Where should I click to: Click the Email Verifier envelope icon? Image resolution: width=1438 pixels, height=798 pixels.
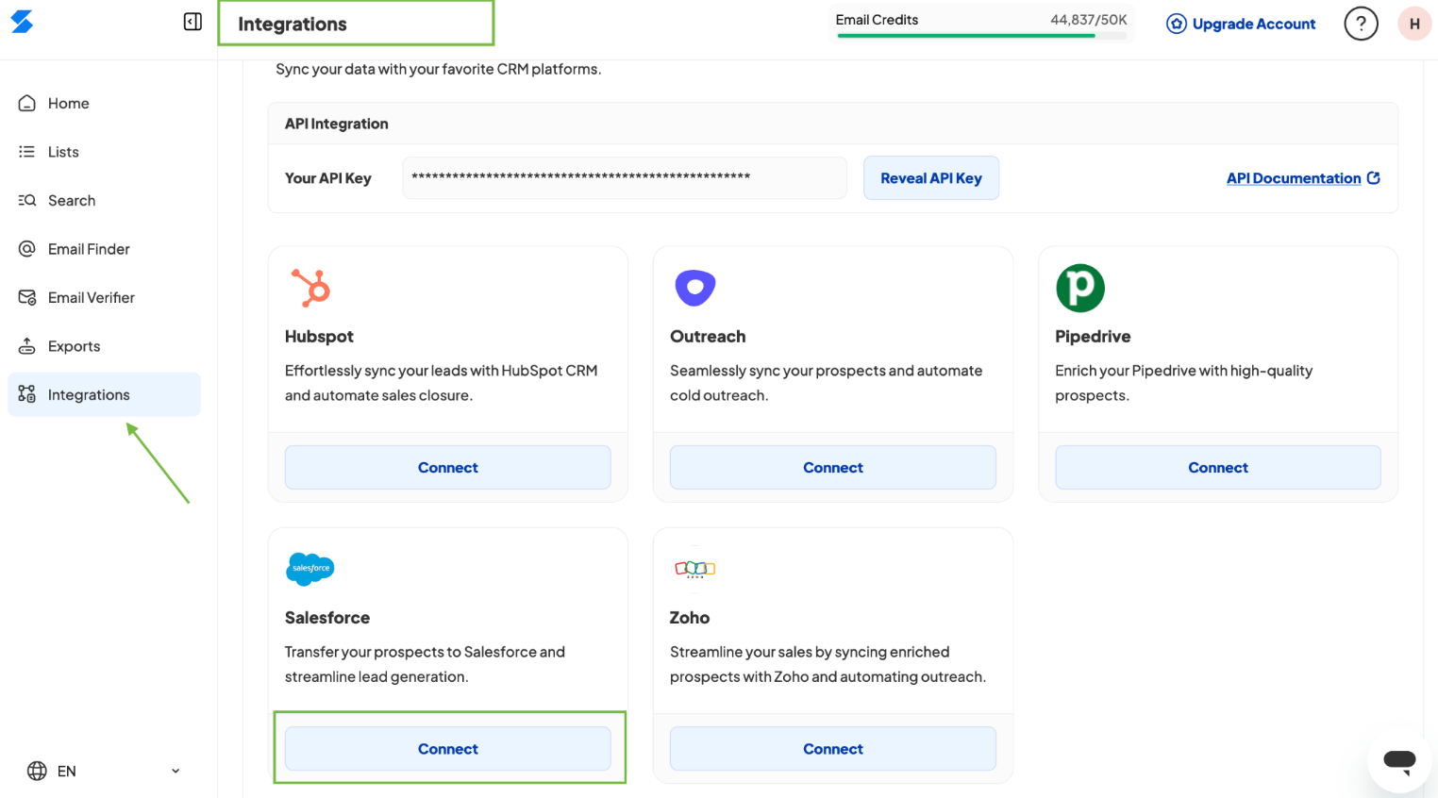27,297
